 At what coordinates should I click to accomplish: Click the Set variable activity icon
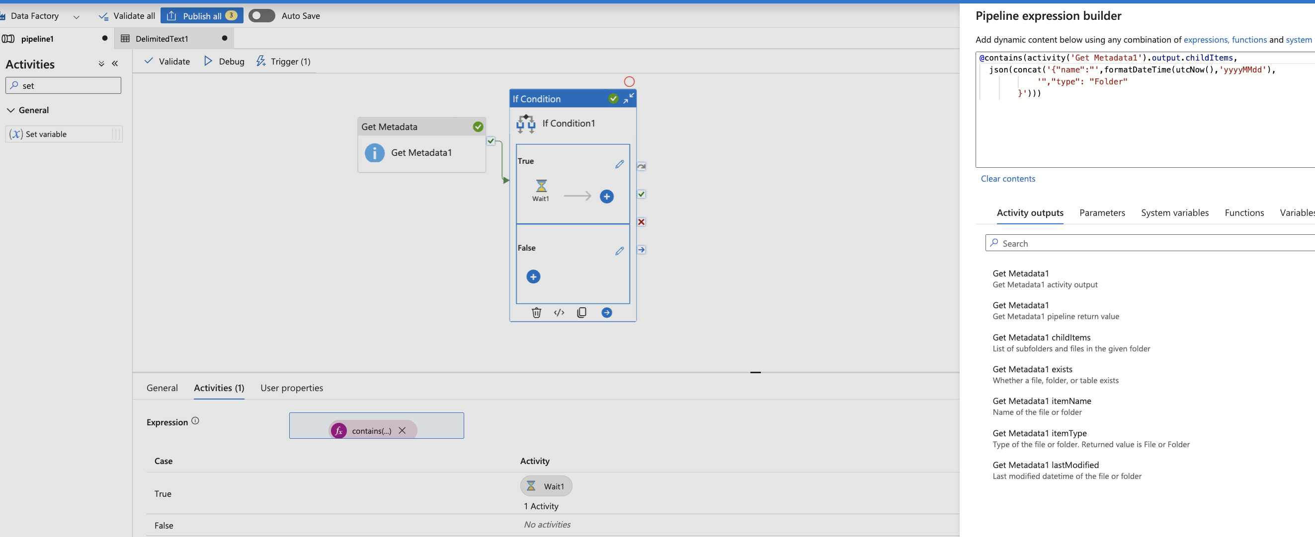click(x=16, y=134)
